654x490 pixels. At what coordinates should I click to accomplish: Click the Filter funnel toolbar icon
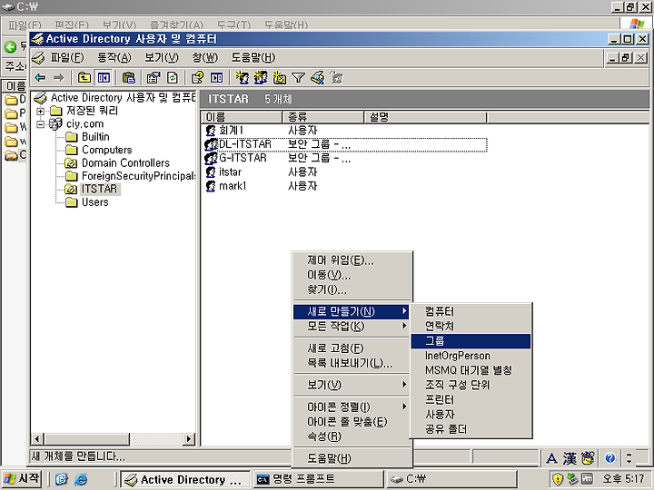click(298, 78)
